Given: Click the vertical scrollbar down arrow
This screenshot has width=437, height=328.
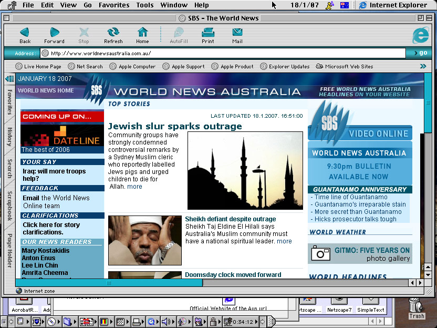Looking at the screenshot, I should click(428, 275).
